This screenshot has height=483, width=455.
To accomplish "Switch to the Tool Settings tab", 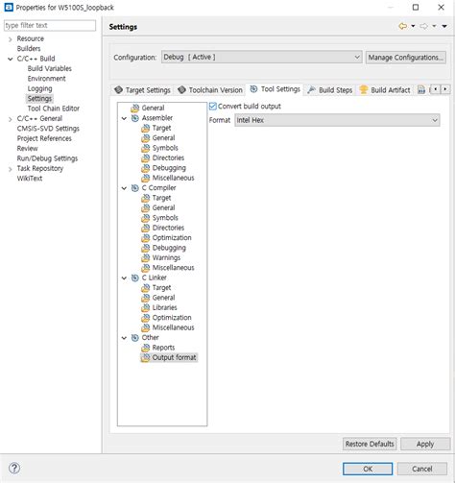I will (x=275, y=89).
